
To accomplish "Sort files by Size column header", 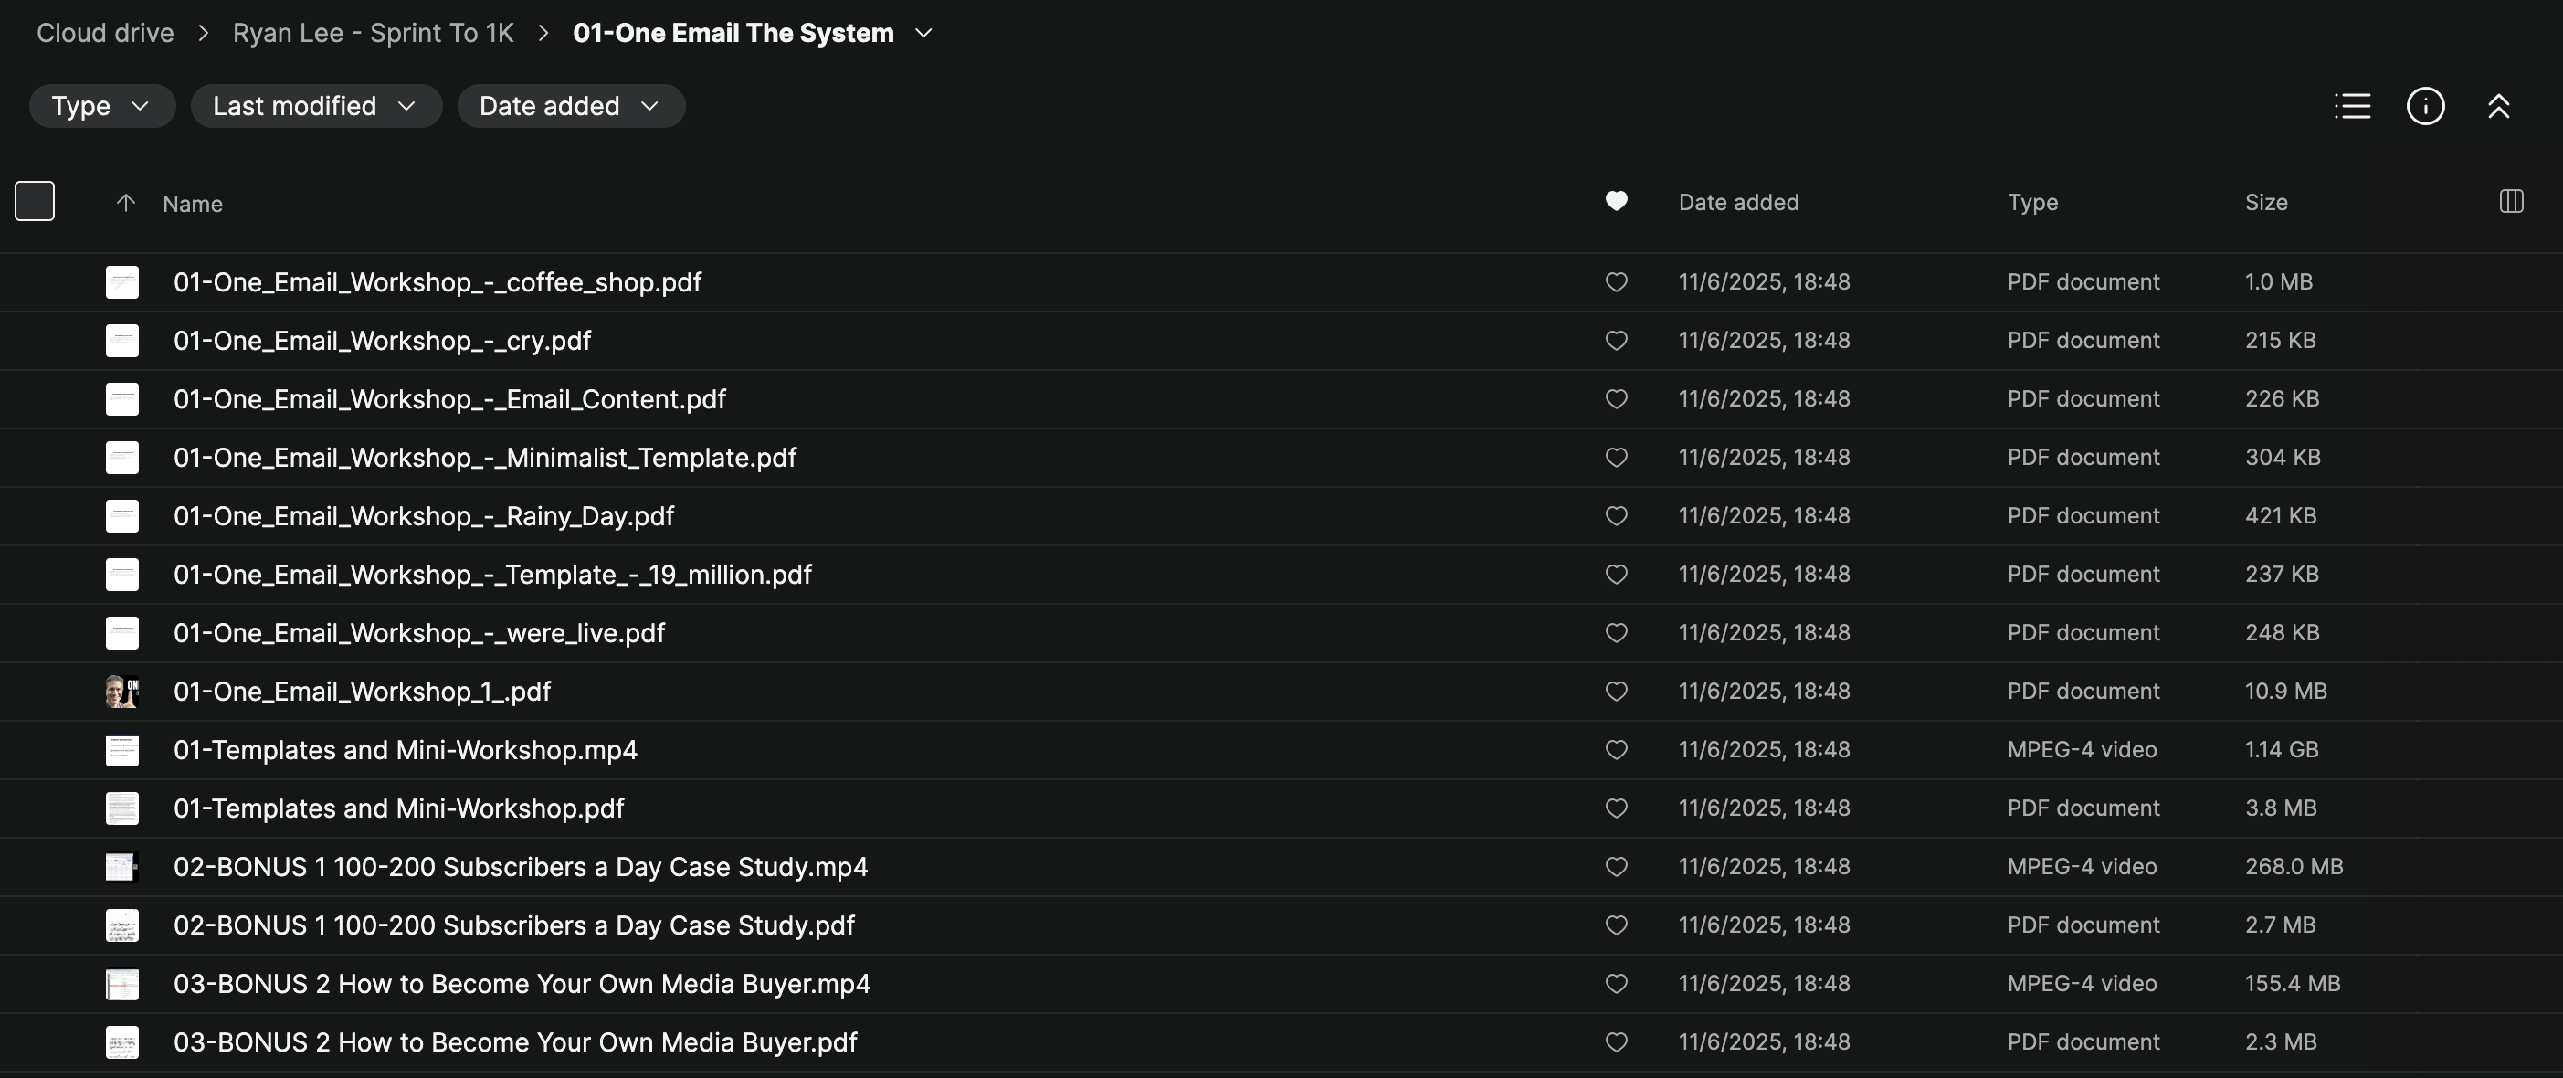I will 2265,202.
